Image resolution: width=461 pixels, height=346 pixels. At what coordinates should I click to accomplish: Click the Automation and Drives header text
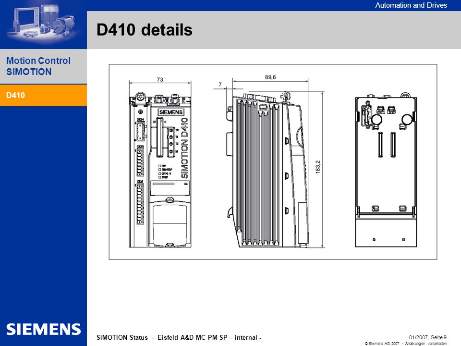411,5
